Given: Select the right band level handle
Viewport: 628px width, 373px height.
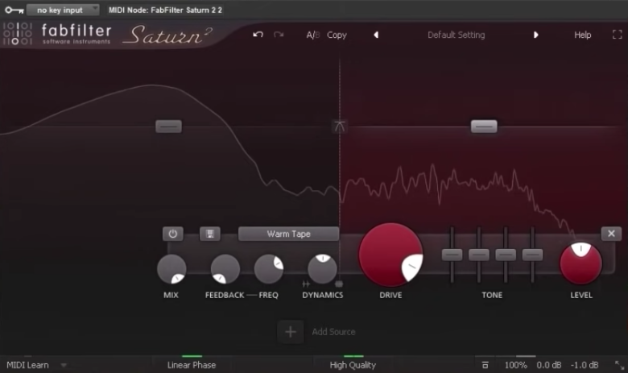Looking at the screenshot, I should [x=484, y=126].
